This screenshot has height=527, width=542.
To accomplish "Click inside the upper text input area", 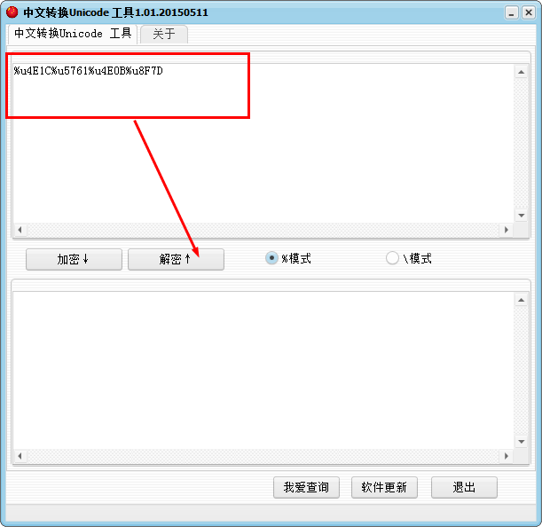I will click(x=263, y=144).
